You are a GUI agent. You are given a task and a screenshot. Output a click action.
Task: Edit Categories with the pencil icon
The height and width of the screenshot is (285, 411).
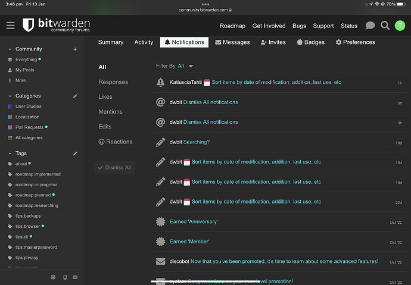(x=75, y=96)
